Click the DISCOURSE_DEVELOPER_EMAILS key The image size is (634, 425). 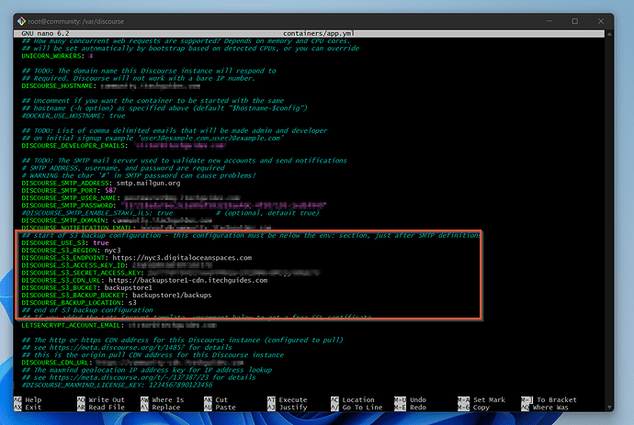pyautogui.click(x=74, y=145)
